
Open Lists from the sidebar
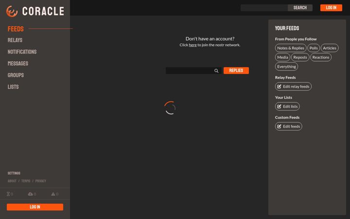click(13, 87)
